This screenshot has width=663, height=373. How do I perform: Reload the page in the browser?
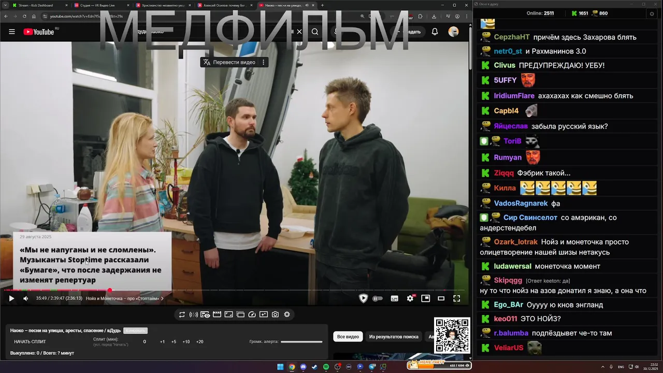click(24, 16)
